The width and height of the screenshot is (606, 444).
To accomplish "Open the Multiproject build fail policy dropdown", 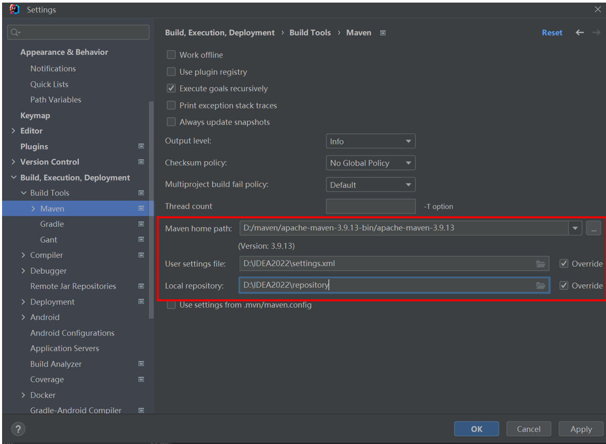I will (x=371, y=185).
